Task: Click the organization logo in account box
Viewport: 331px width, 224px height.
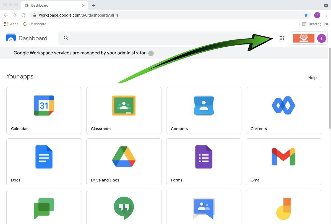Action: 304,38
